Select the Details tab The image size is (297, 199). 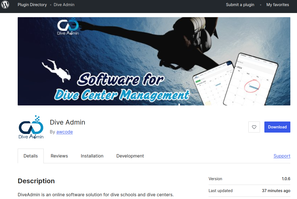coord(30,156)
